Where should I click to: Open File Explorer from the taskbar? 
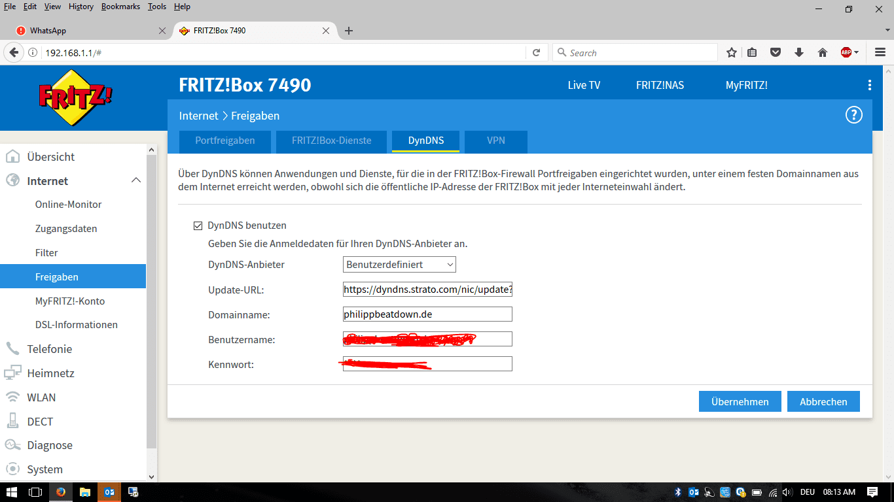pyautogui.click(x=85, y=492)
